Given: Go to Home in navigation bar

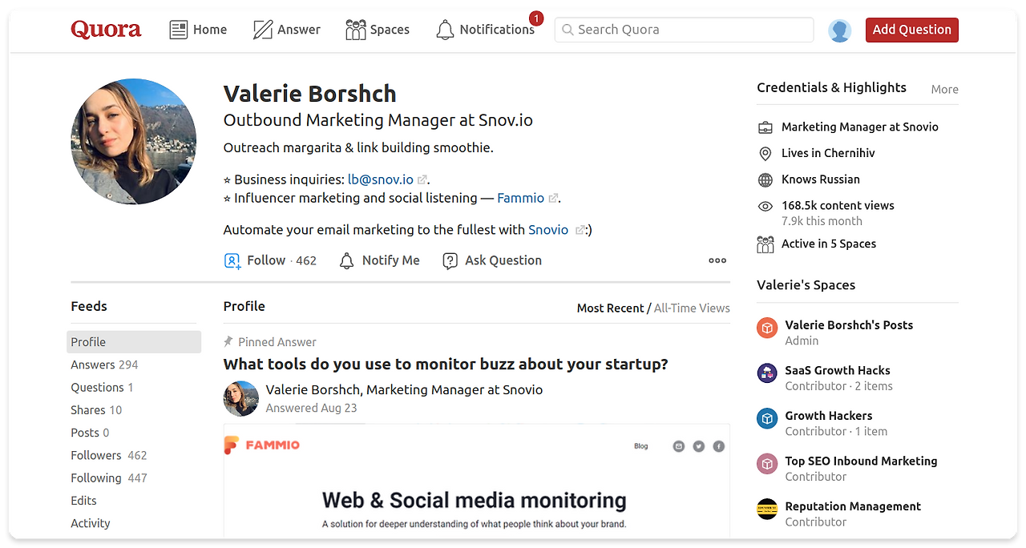Looking at the screenshot, I should click(199, 30).
